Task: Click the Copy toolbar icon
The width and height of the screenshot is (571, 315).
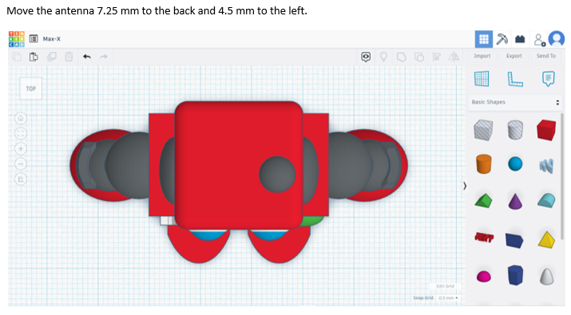Action: 17,57
